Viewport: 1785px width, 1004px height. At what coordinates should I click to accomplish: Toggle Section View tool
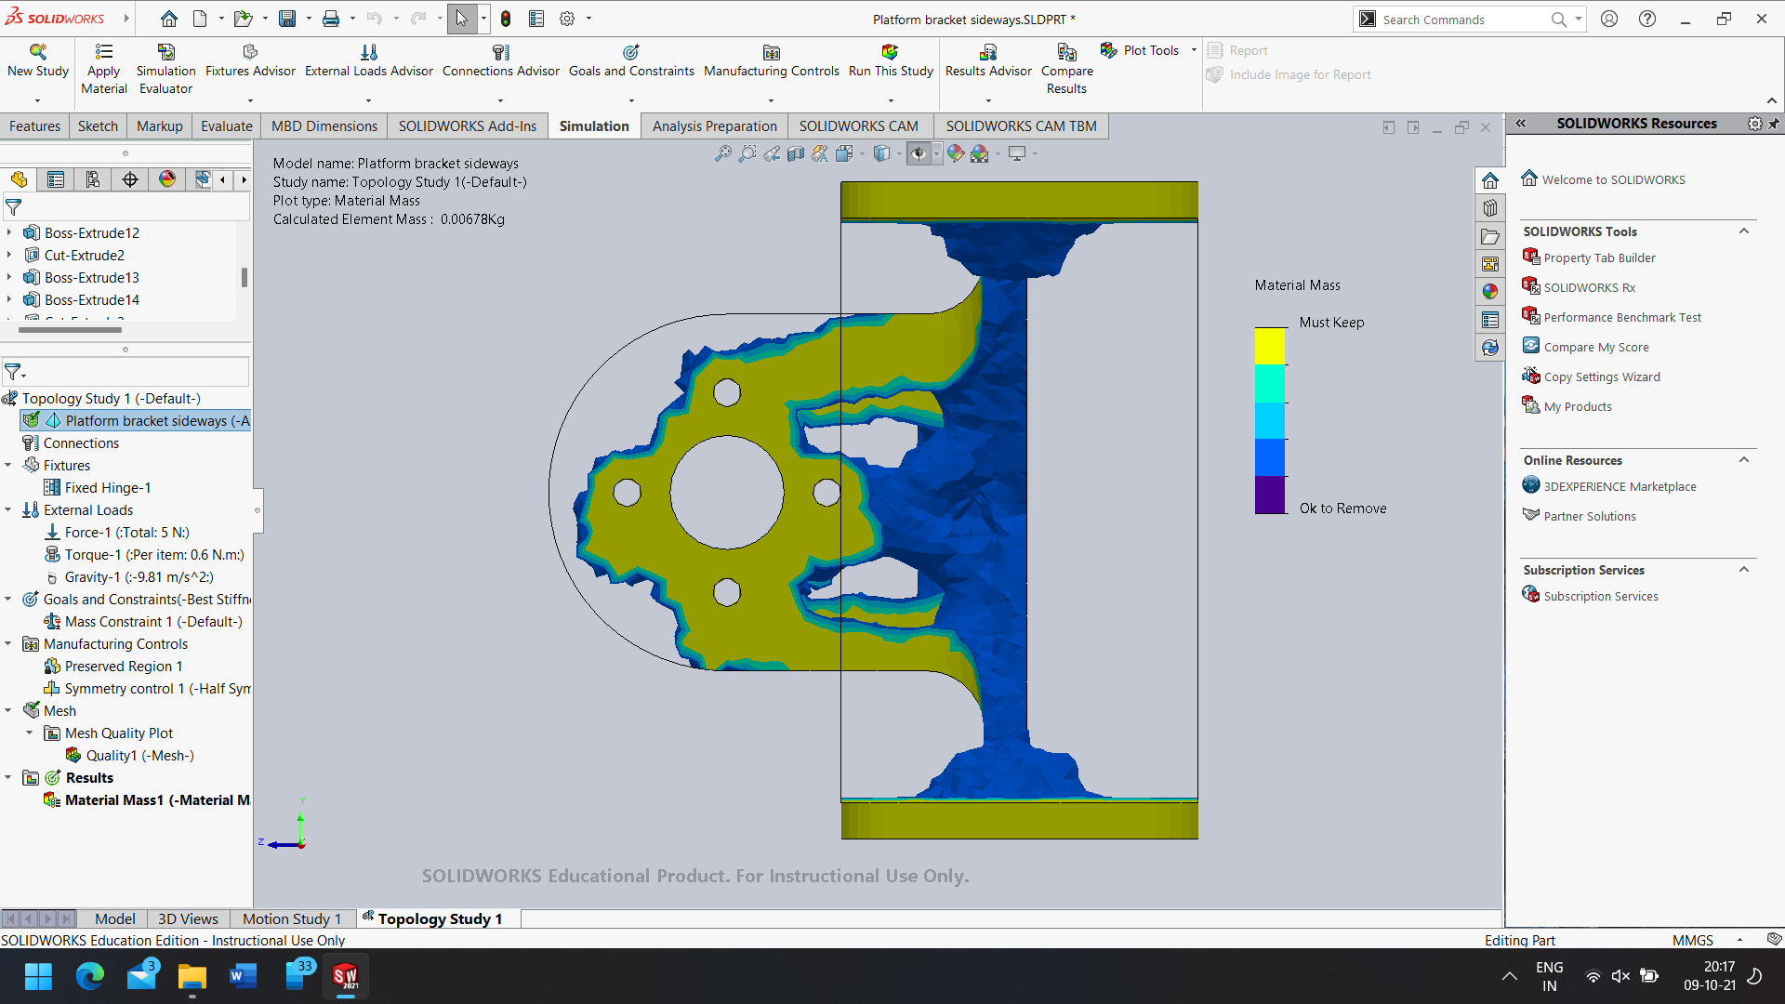(796, 154)
